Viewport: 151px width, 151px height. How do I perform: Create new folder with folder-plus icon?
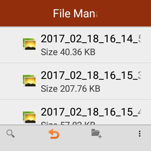tap(97, 134)
